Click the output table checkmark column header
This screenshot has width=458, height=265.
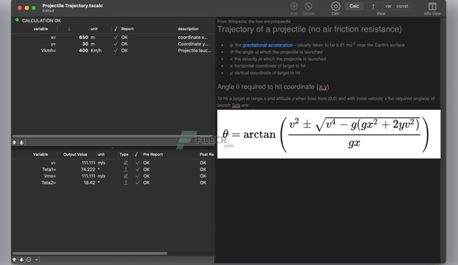(x=136, y=154)
